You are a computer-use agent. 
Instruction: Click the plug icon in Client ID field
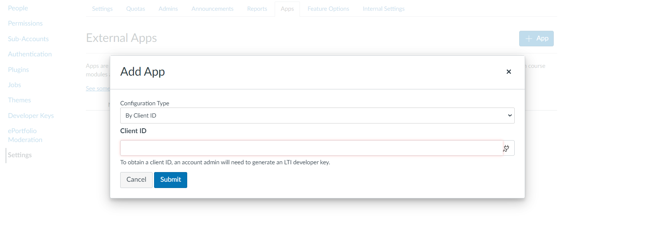tap(507, 148)
